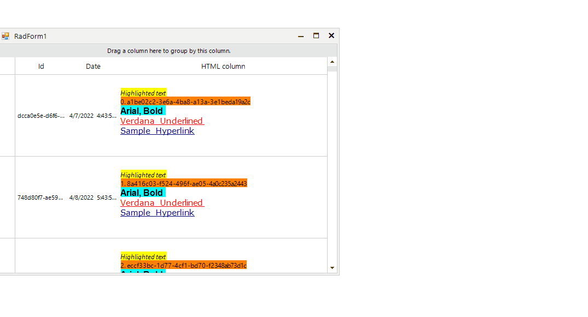The image size is (588, 317).
Task: Select the Date column header
Action: tap(93, 66)
